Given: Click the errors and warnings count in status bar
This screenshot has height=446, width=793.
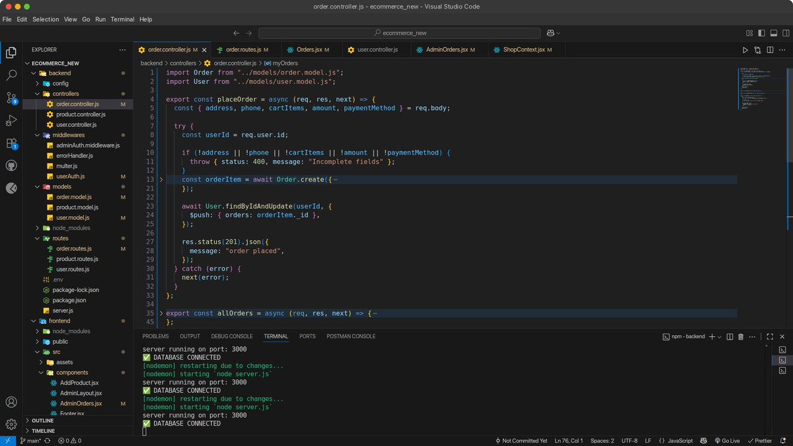Looking at the screenshot, I should pyautogui.click(x=69, y=441).
